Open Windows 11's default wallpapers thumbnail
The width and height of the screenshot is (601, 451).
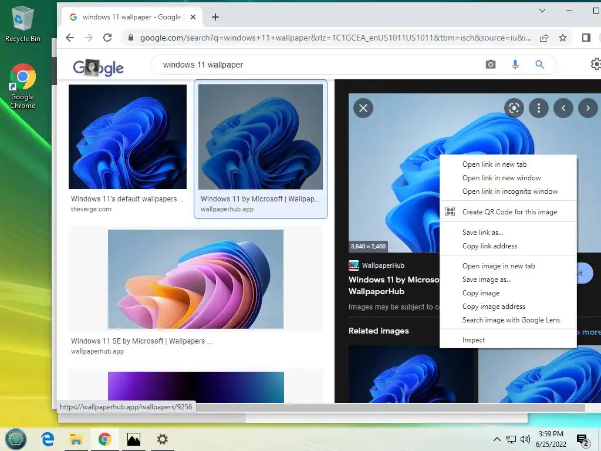pyautogui.click(x=127, y=137)
